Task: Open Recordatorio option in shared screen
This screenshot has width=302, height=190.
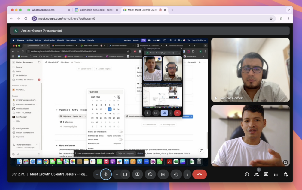Action: (x=105, y=143)
